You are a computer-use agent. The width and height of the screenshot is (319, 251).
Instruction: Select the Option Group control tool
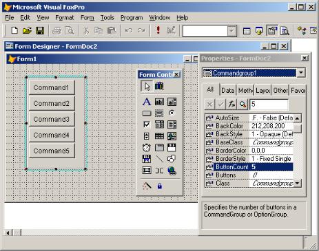click(x=172, y=113)
